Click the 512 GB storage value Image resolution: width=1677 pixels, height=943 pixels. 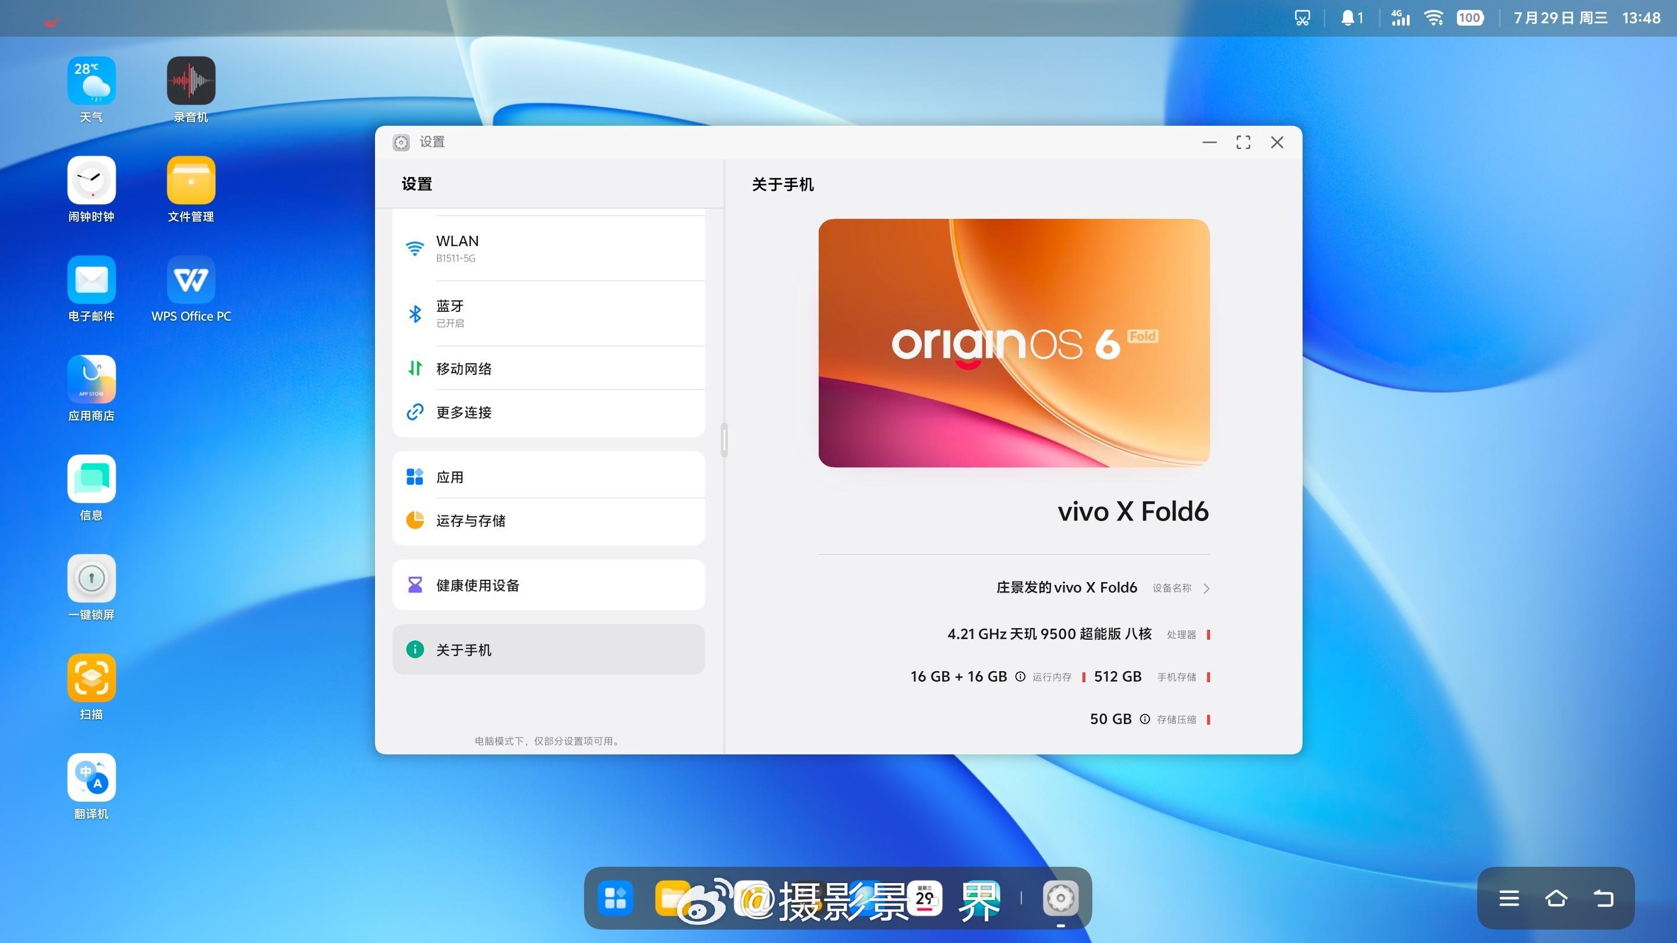(1118, 677)
